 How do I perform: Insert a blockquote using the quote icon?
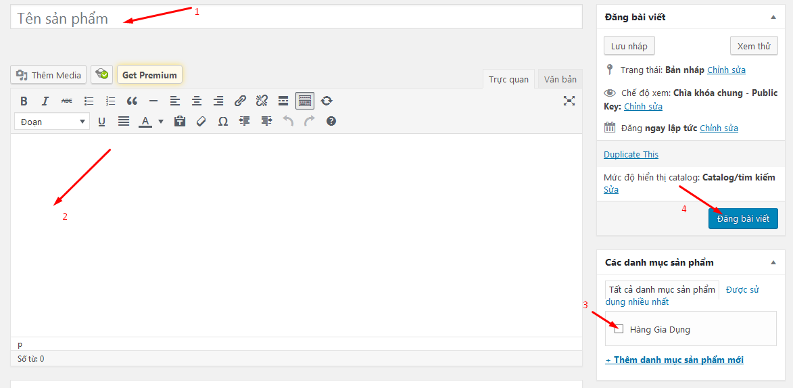132,101
